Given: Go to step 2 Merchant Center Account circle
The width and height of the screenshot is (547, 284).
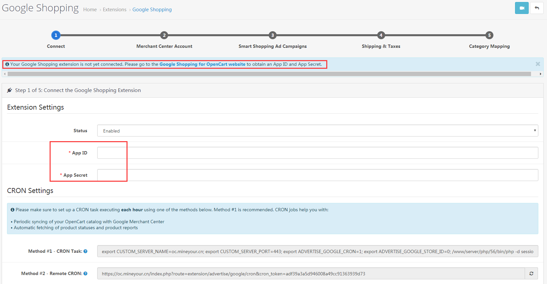Looking at the screenshot, I should pyautogui.click(x=164, y=35).
